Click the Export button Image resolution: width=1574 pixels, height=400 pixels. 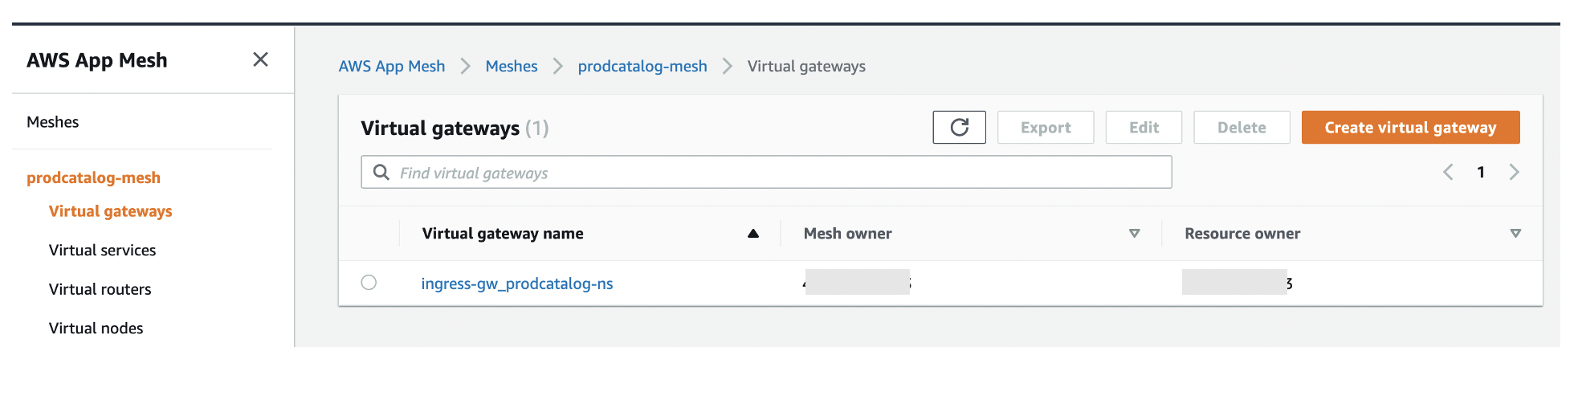coord(1046,127)
